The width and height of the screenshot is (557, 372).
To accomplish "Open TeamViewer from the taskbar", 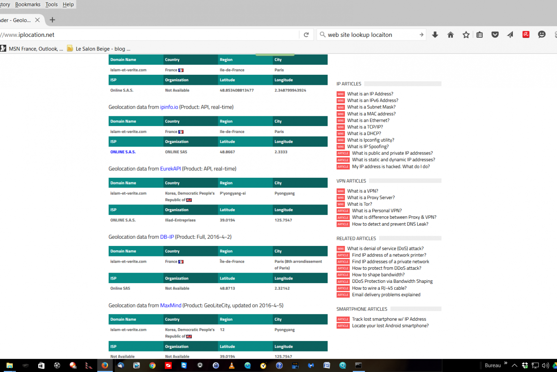I will [184, 365].
